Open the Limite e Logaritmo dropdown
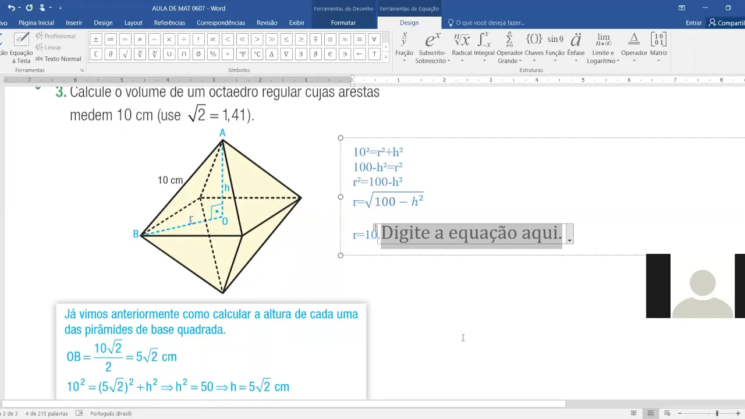The width and height of the screenshot is (745, 419). click(603, 48)
